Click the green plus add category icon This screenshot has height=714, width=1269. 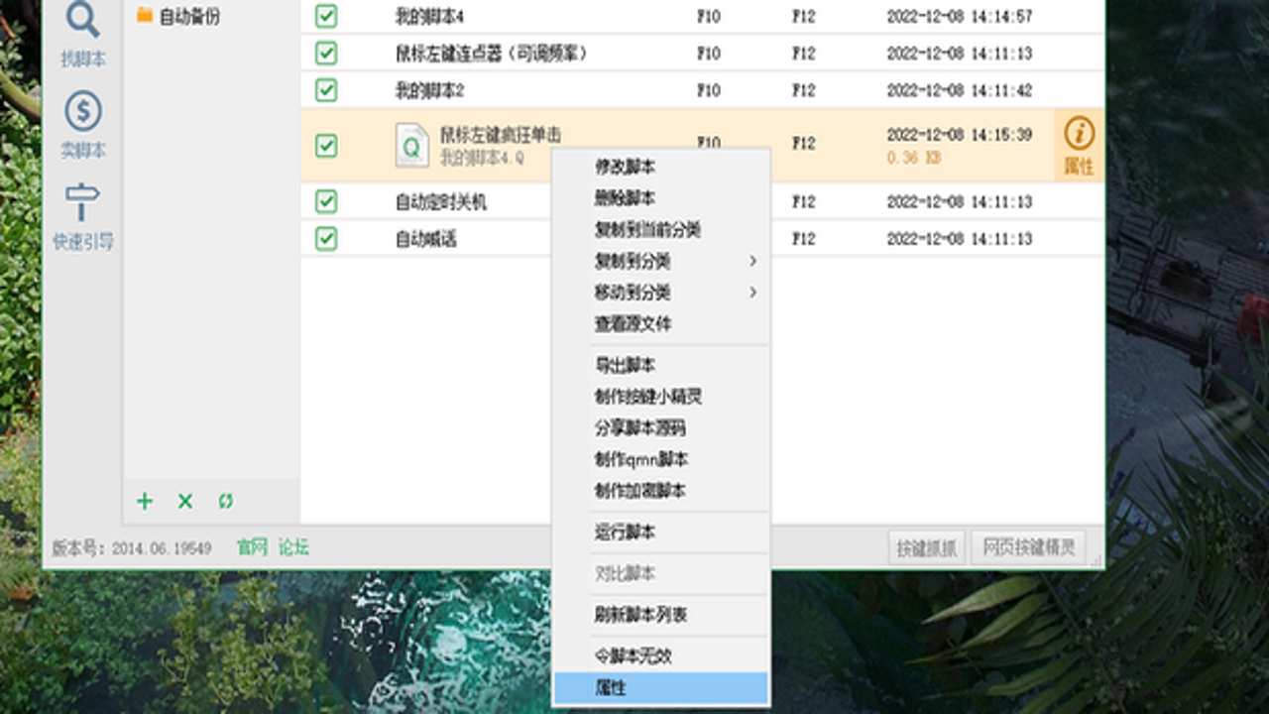[145, 501]
